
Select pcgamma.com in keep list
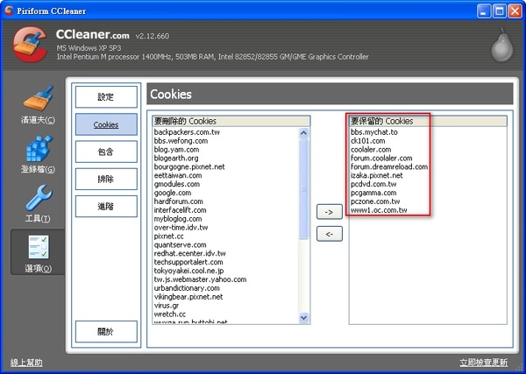pyautogui.click(x=373, y=193)
